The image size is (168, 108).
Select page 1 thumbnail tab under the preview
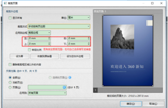(95, 90)
